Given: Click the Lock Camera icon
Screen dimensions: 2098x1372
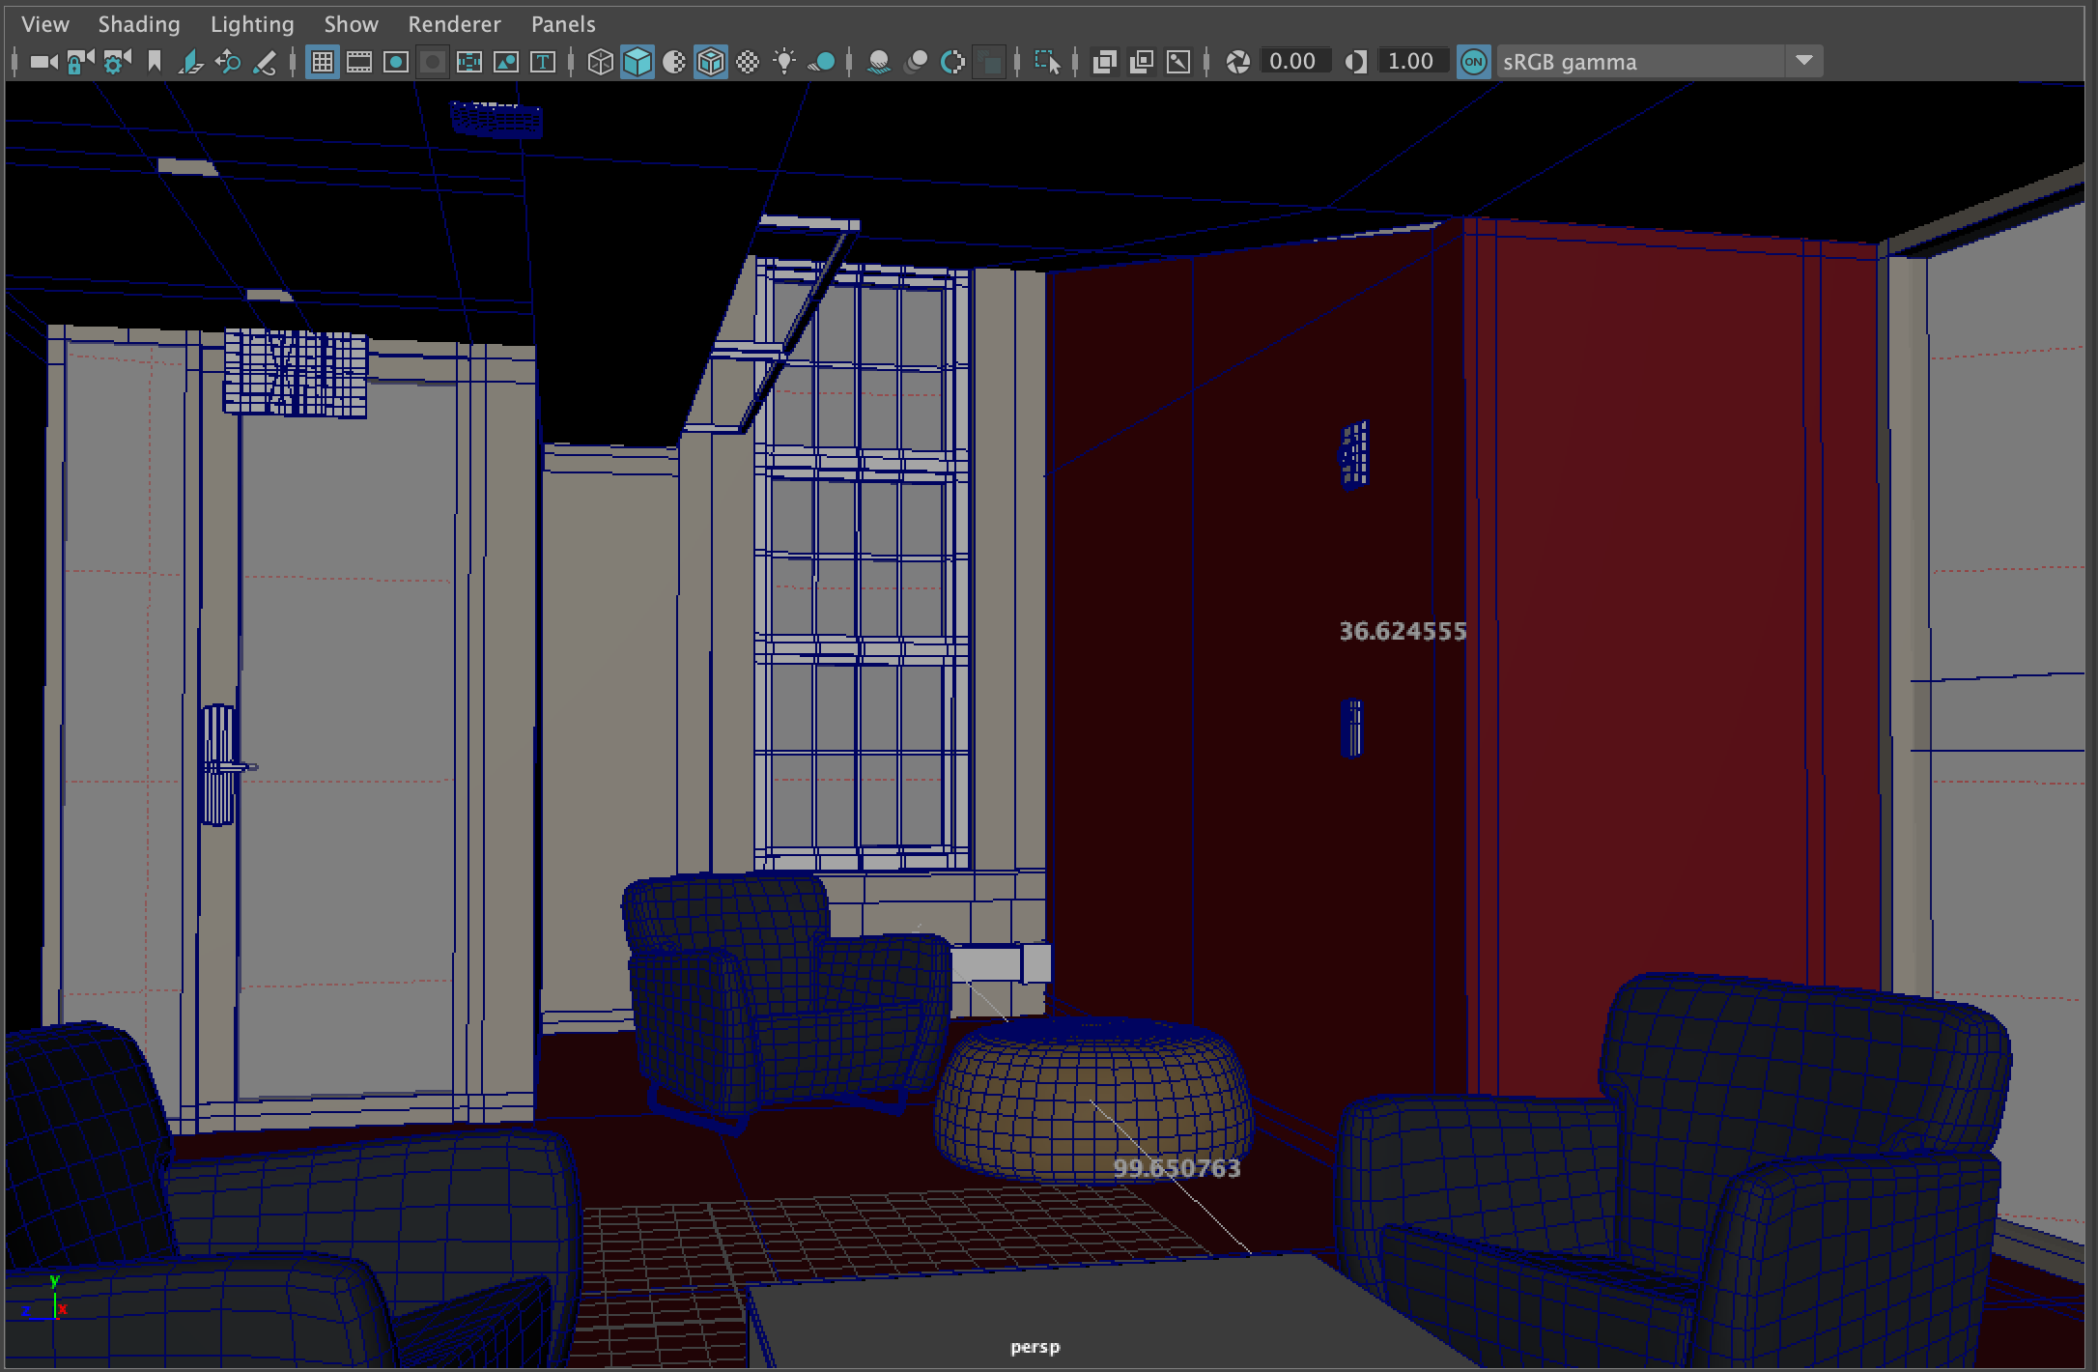Looking at the screenshot, I should coord(79,62).
